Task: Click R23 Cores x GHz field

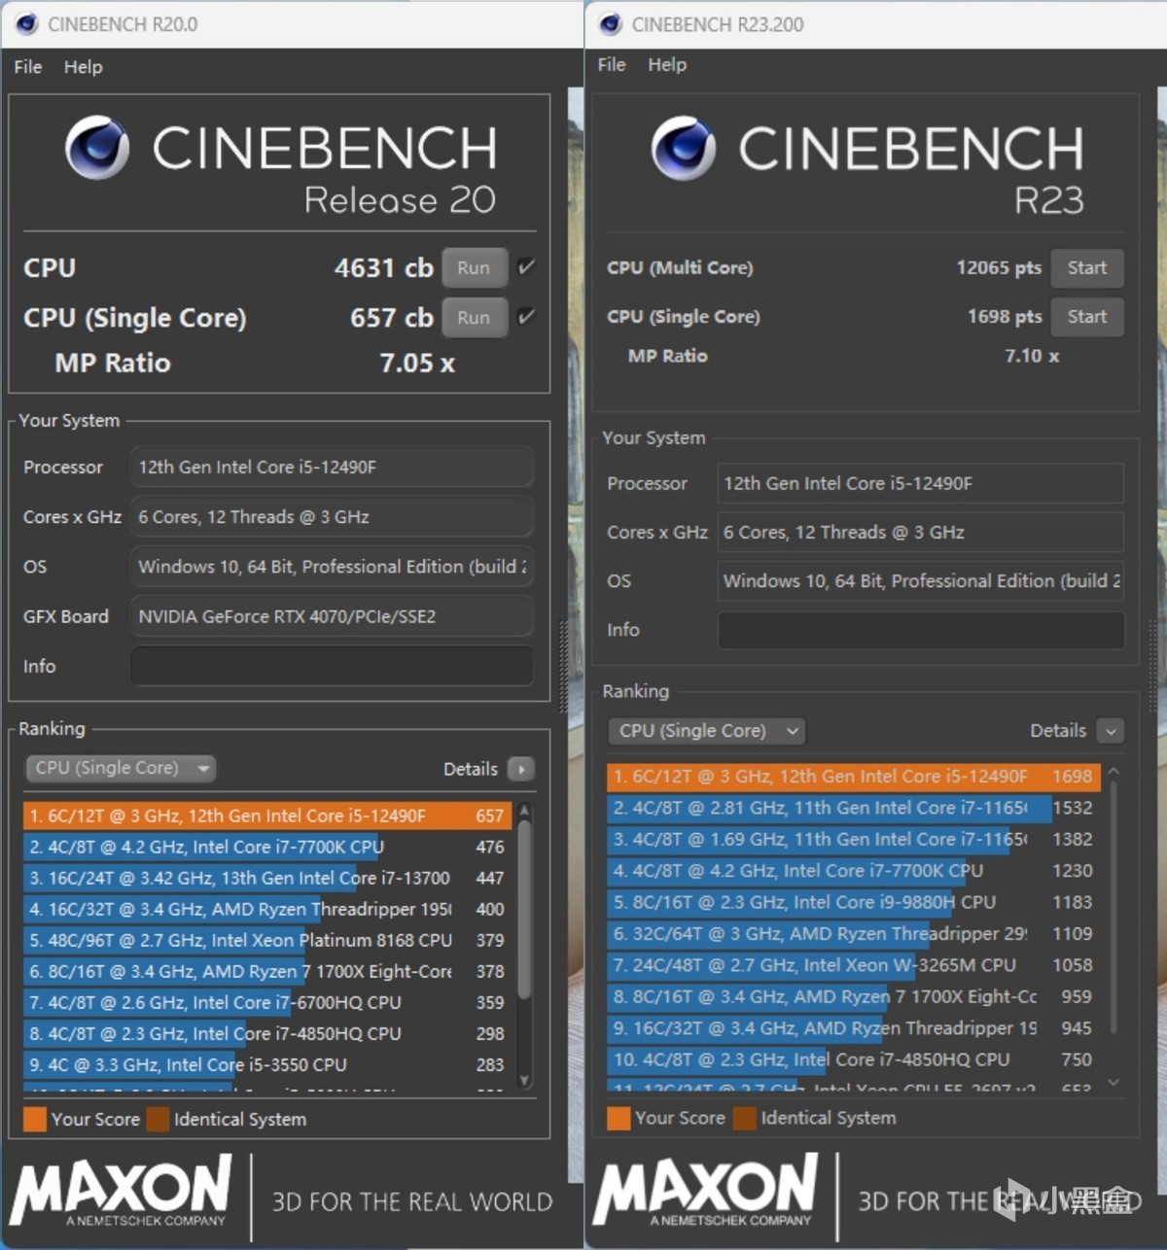Action: (921, 533)
